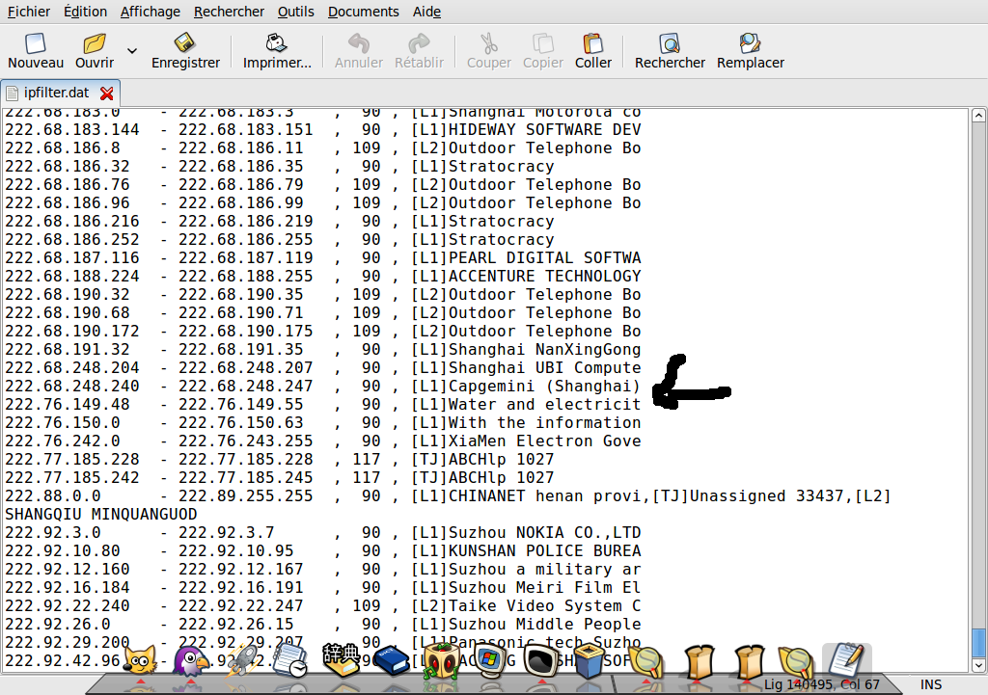The image size is (988, 695).
Task: Open the blue trash bin dock icon
Action: [590, 661]
